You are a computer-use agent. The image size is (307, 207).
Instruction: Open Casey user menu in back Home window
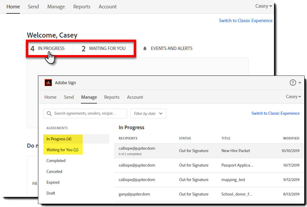[x=263, y=6]
